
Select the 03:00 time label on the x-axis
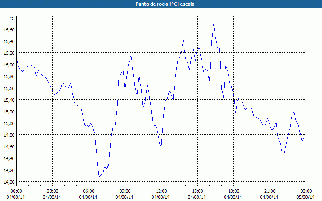coord(52,191)
